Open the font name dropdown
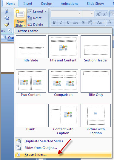The height and width of the screenshot is (160, 114). pyautogui.click(x=79, y=13)
